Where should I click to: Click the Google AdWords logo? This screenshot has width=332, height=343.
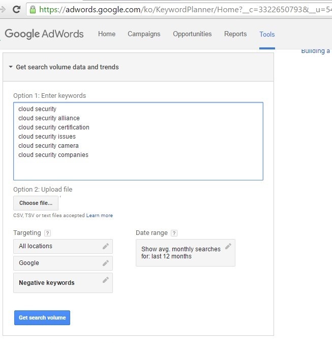click(x=44, y=34)
